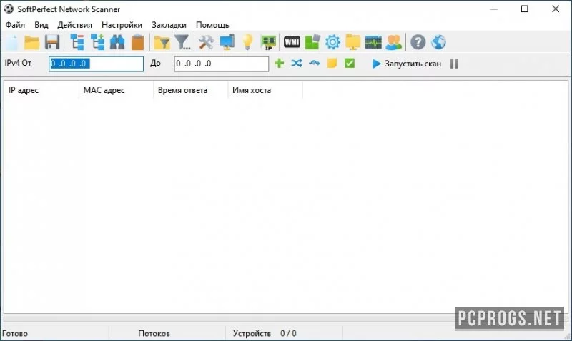The image size is (572, 341).
Task: Open the Действия menu
Action: (75, 25)
